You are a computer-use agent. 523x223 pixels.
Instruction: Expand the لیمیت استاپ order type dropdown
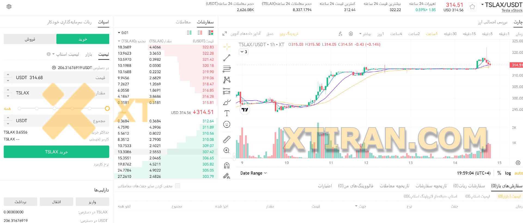click(53, 54)
